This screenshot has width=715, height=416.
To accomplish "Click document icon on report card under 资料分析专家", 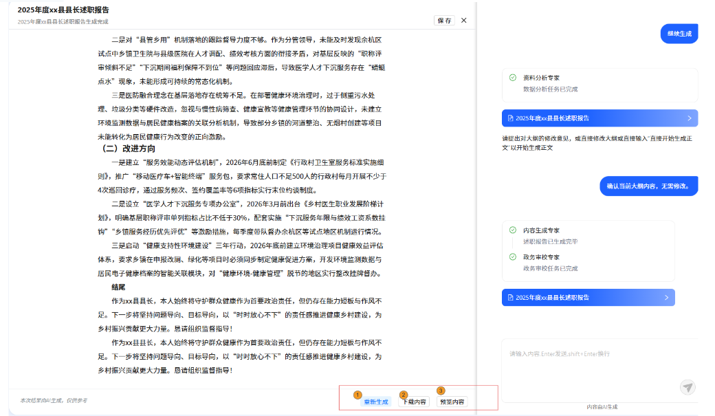I will (509, 118).
